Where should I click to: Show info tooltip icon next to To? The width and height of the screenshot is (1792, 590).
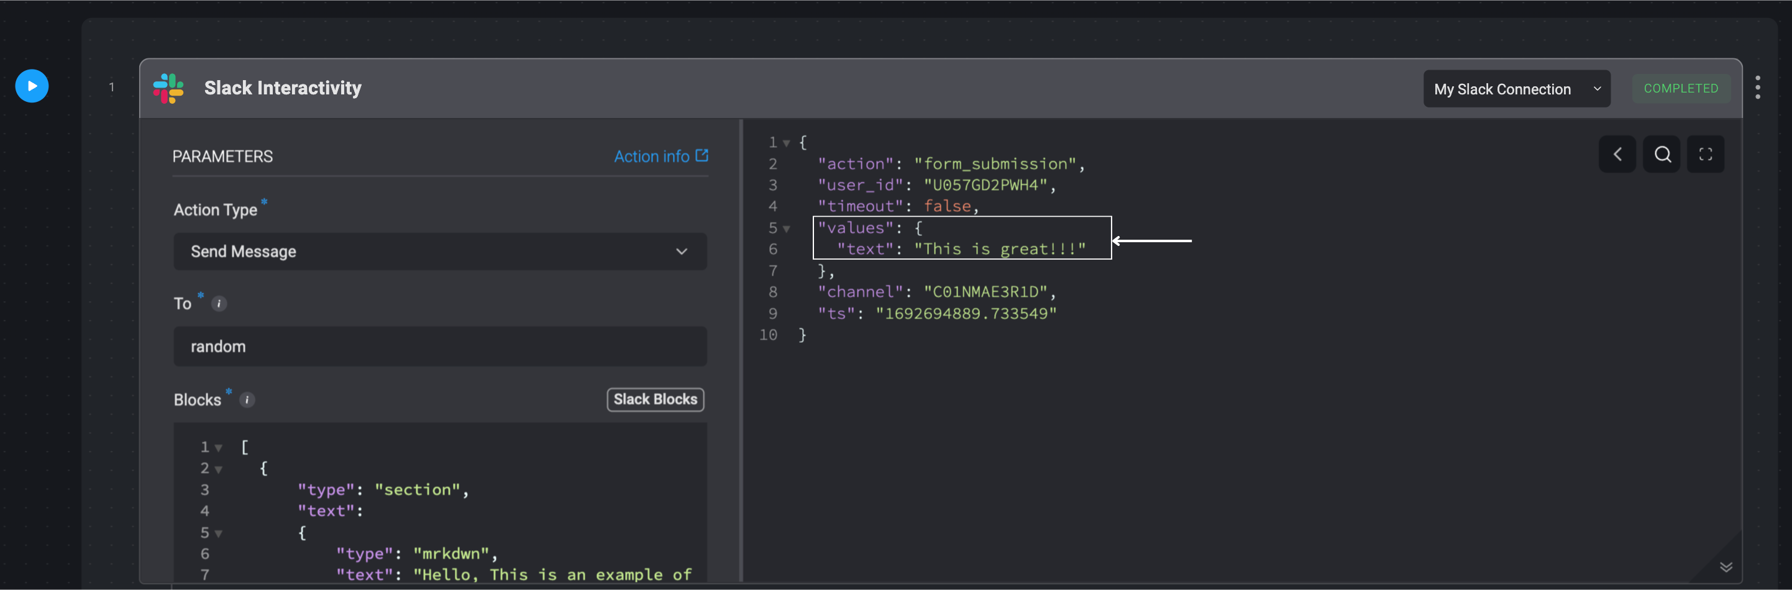(219, 304)
